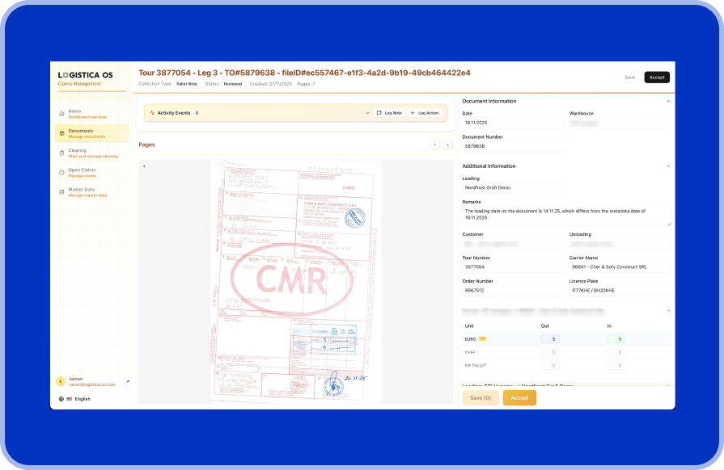
Task: Select the Documents box icon in sidebar
Action: [61, 133]
